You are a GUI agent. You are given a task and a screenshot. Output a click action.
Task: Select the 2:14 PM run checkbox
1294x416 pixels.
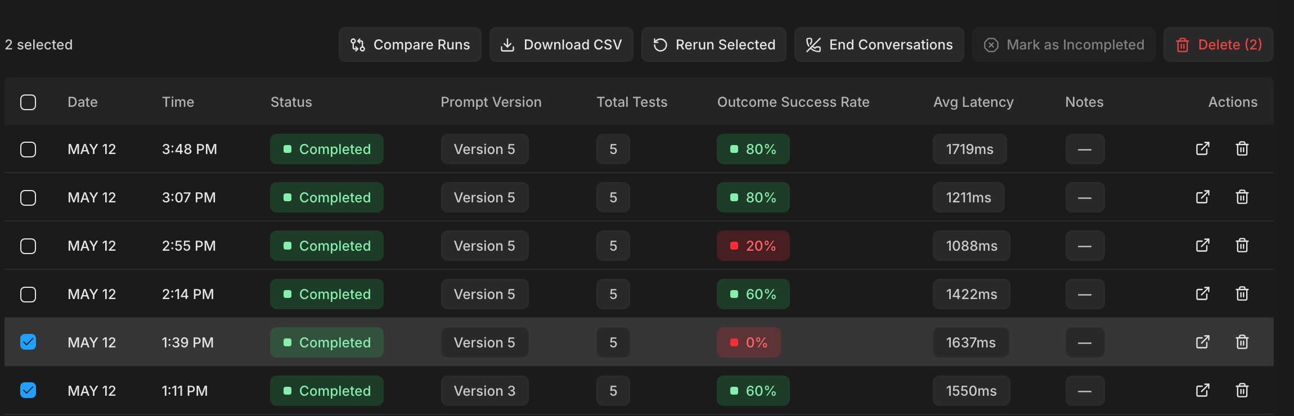pyautogui.click(x=28, y=295)
